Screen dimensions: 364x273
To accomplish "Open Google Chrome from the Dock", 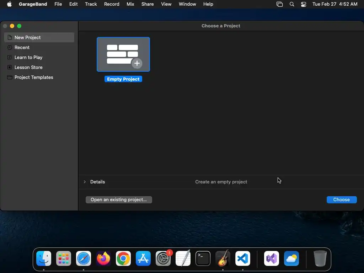I will pyautogui.click(x=123, y=258).
